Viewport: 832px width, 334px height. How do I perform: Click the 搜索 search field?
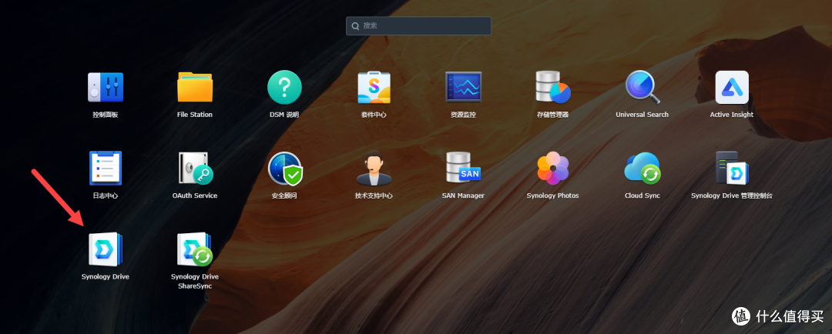tap(418, 25)
